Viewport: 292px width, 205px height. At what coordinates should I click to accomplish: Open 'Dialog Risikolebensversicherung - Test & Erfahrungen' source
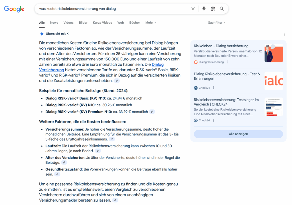227,76
